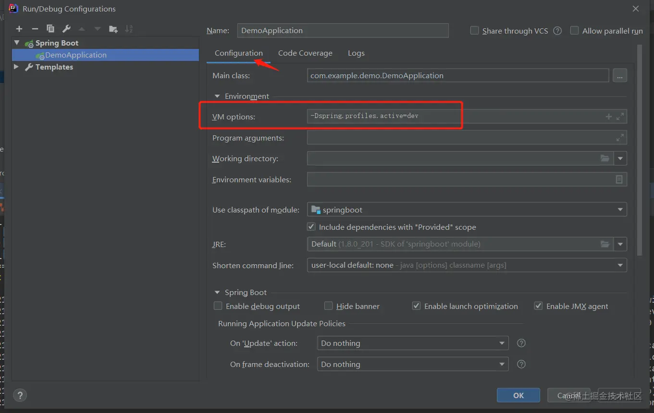Expand the Templates tree node
This screenshot has width=654, height=413.
click(x=16, y=67)
